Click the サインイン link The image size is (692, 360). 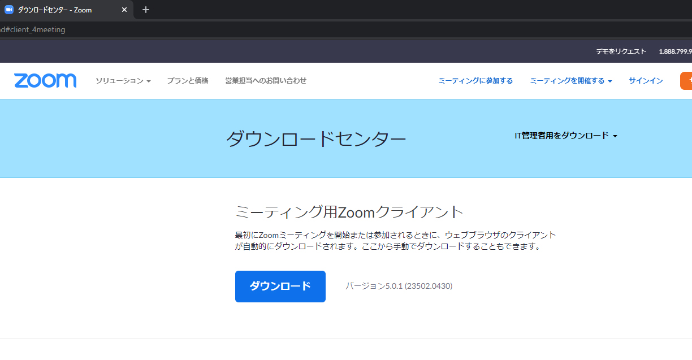(646, 80)
